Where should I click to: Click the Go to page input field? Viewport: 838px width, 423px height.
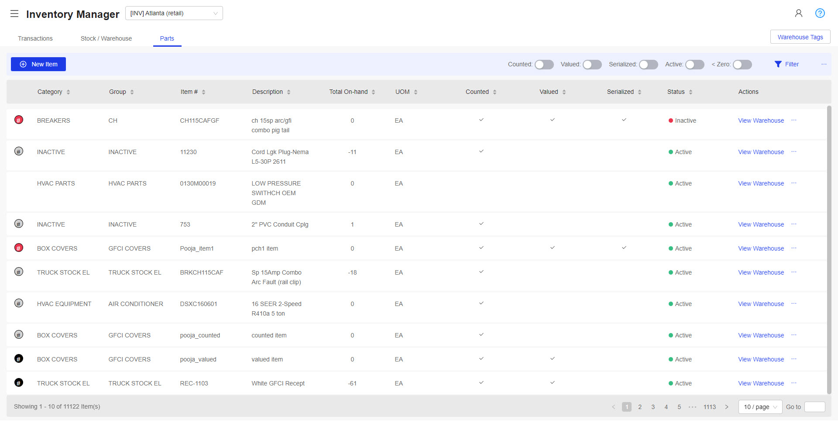pos(814,407)
